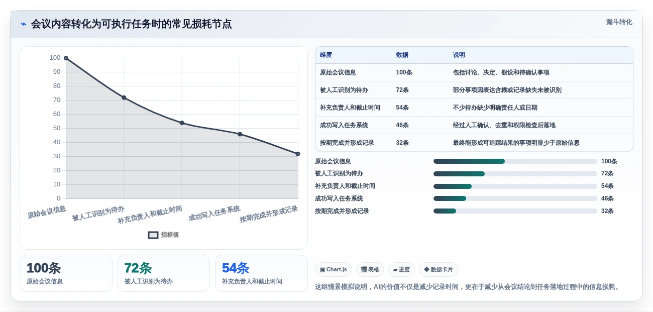Click the chart point for 成功写入任务系统
This screenshot has width=653, height=312.
240,134
